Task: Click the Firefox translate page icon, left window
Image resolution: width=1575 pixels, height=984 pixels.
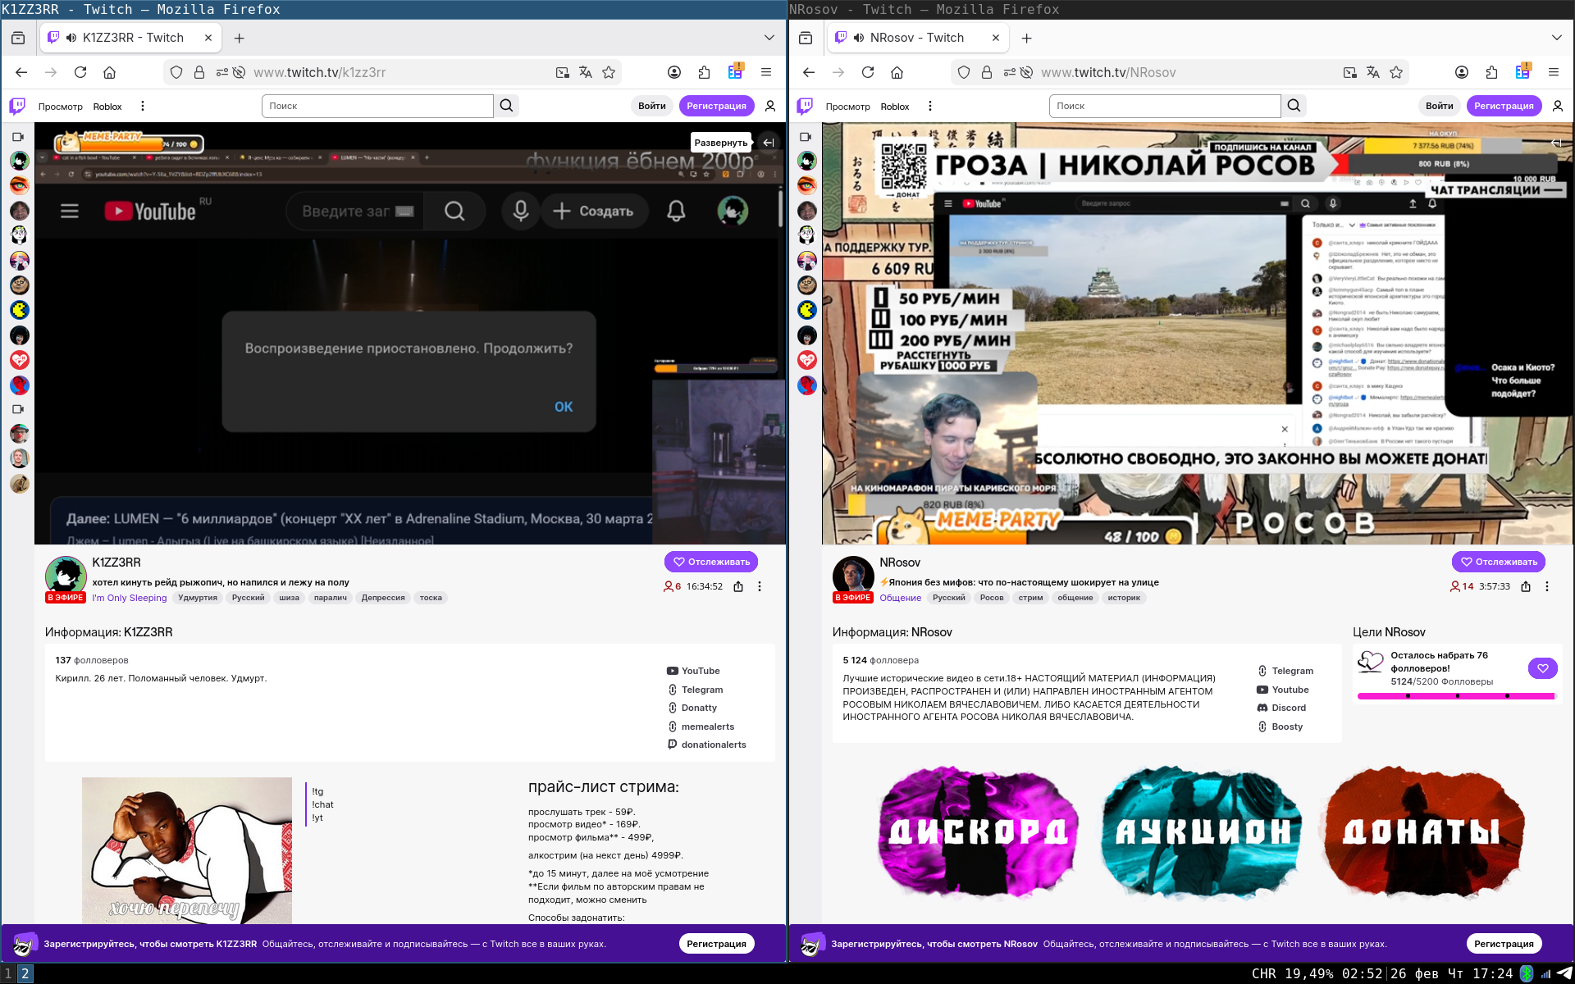Action: pyautogui.click(x=585, y=72)
